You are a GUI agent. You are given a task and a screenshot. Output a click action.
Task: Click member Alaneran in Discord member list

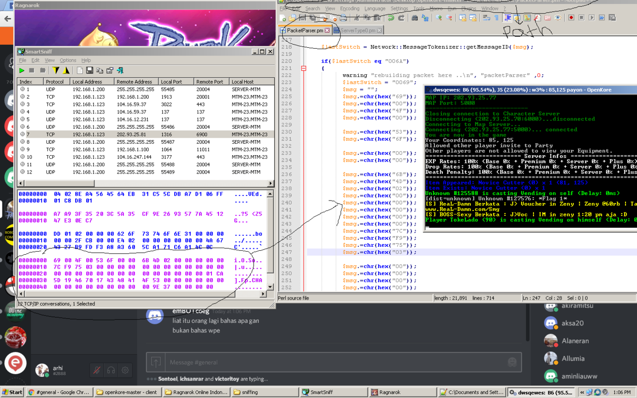coord(575,341)
